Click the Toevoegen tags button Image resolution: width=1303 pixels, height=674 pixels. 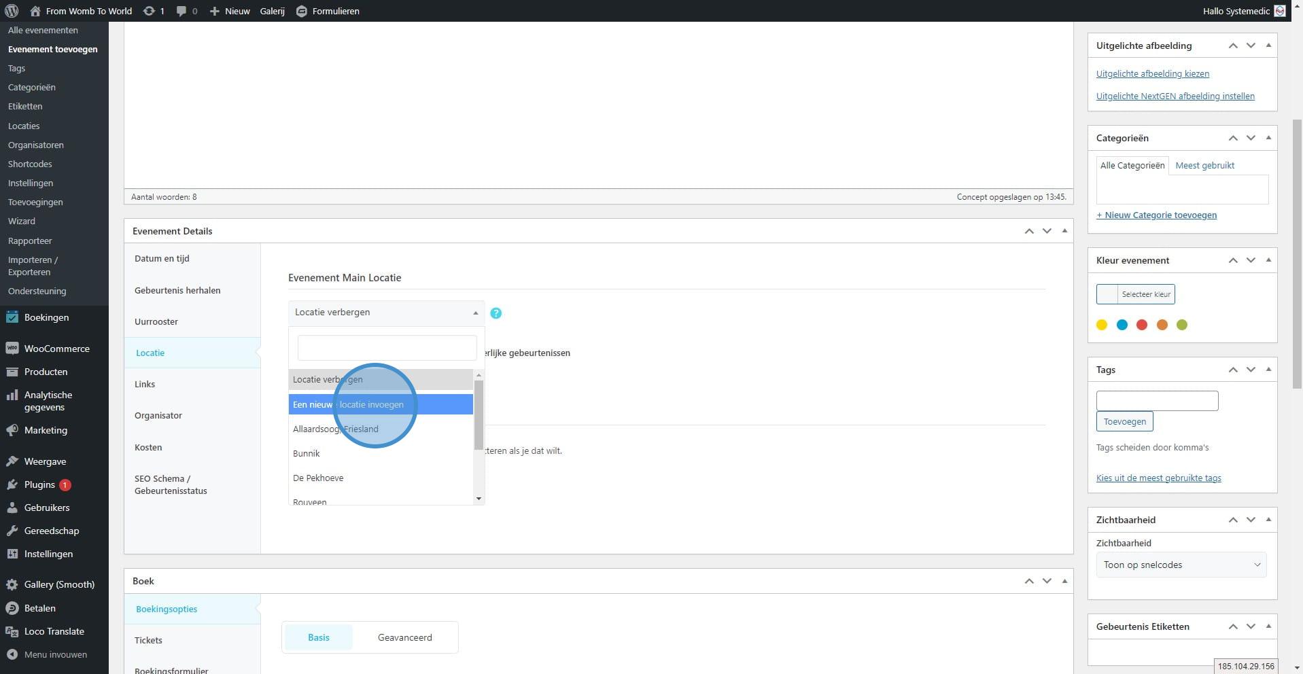(x=1124, y=421)
